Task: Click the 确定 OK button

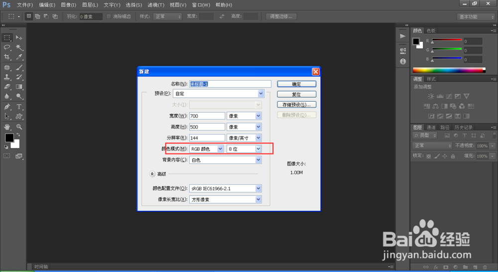Action: 297,84
